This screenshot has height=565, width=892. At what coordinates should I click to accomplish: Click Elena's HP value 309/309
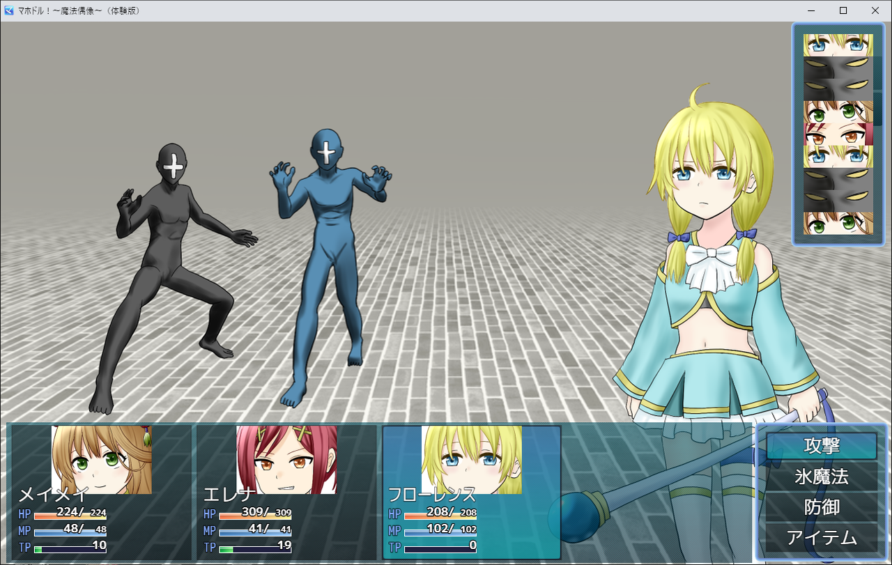coord(266,512)
